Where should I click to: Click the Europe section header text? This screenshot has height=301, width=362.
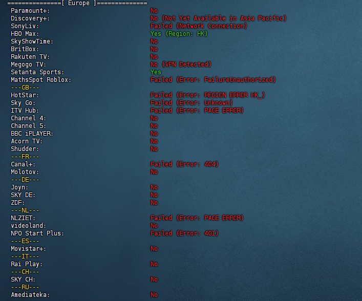click(x=78, y=3)
